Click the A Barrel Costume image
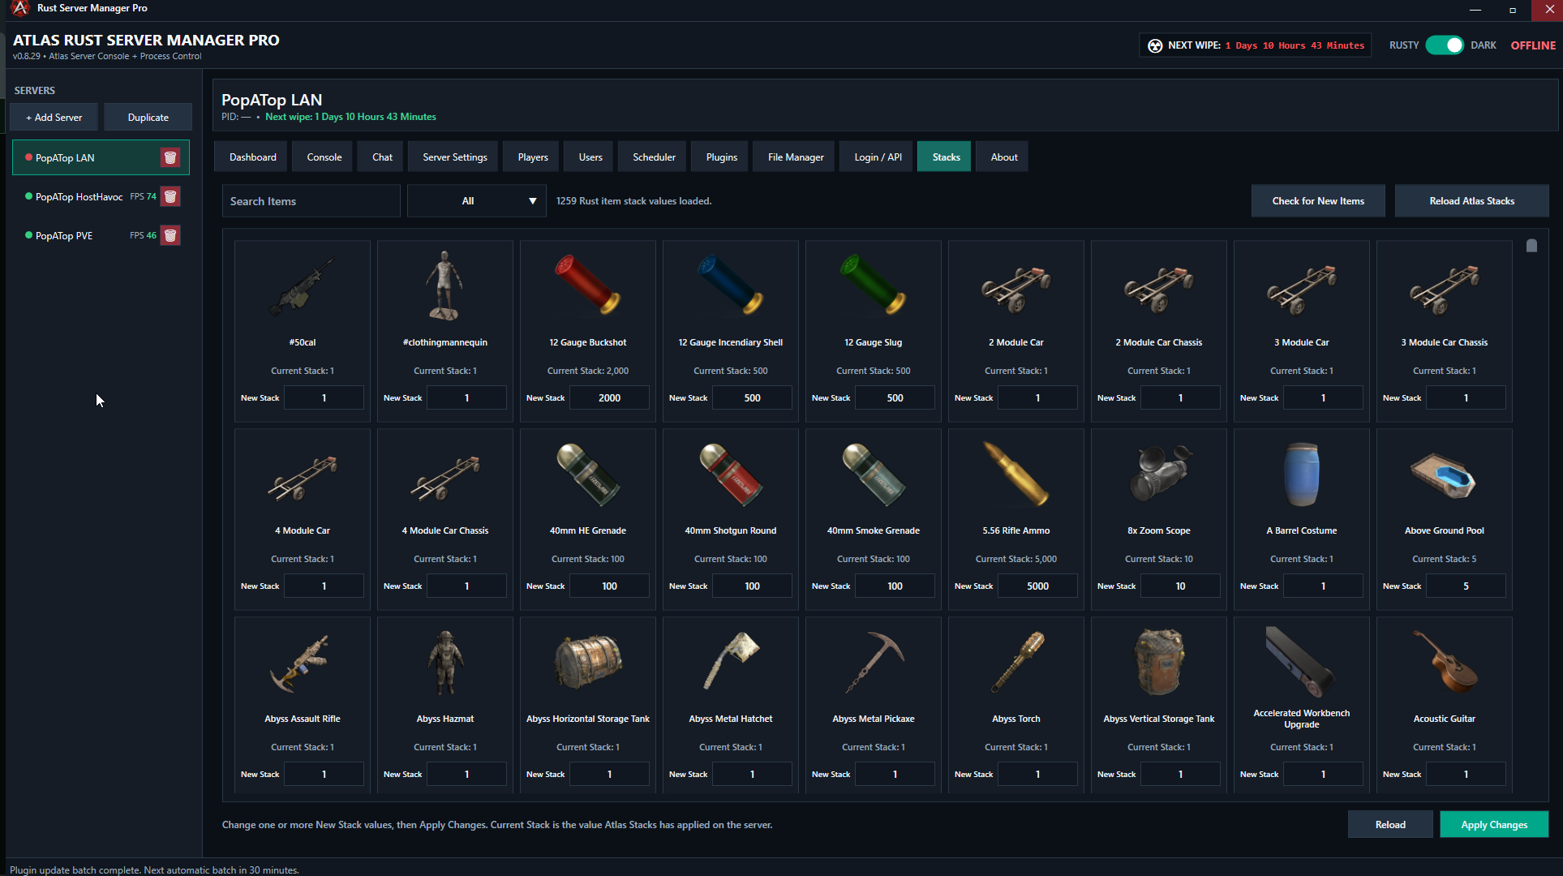The image size is (1563, 876). (1301, 474)
